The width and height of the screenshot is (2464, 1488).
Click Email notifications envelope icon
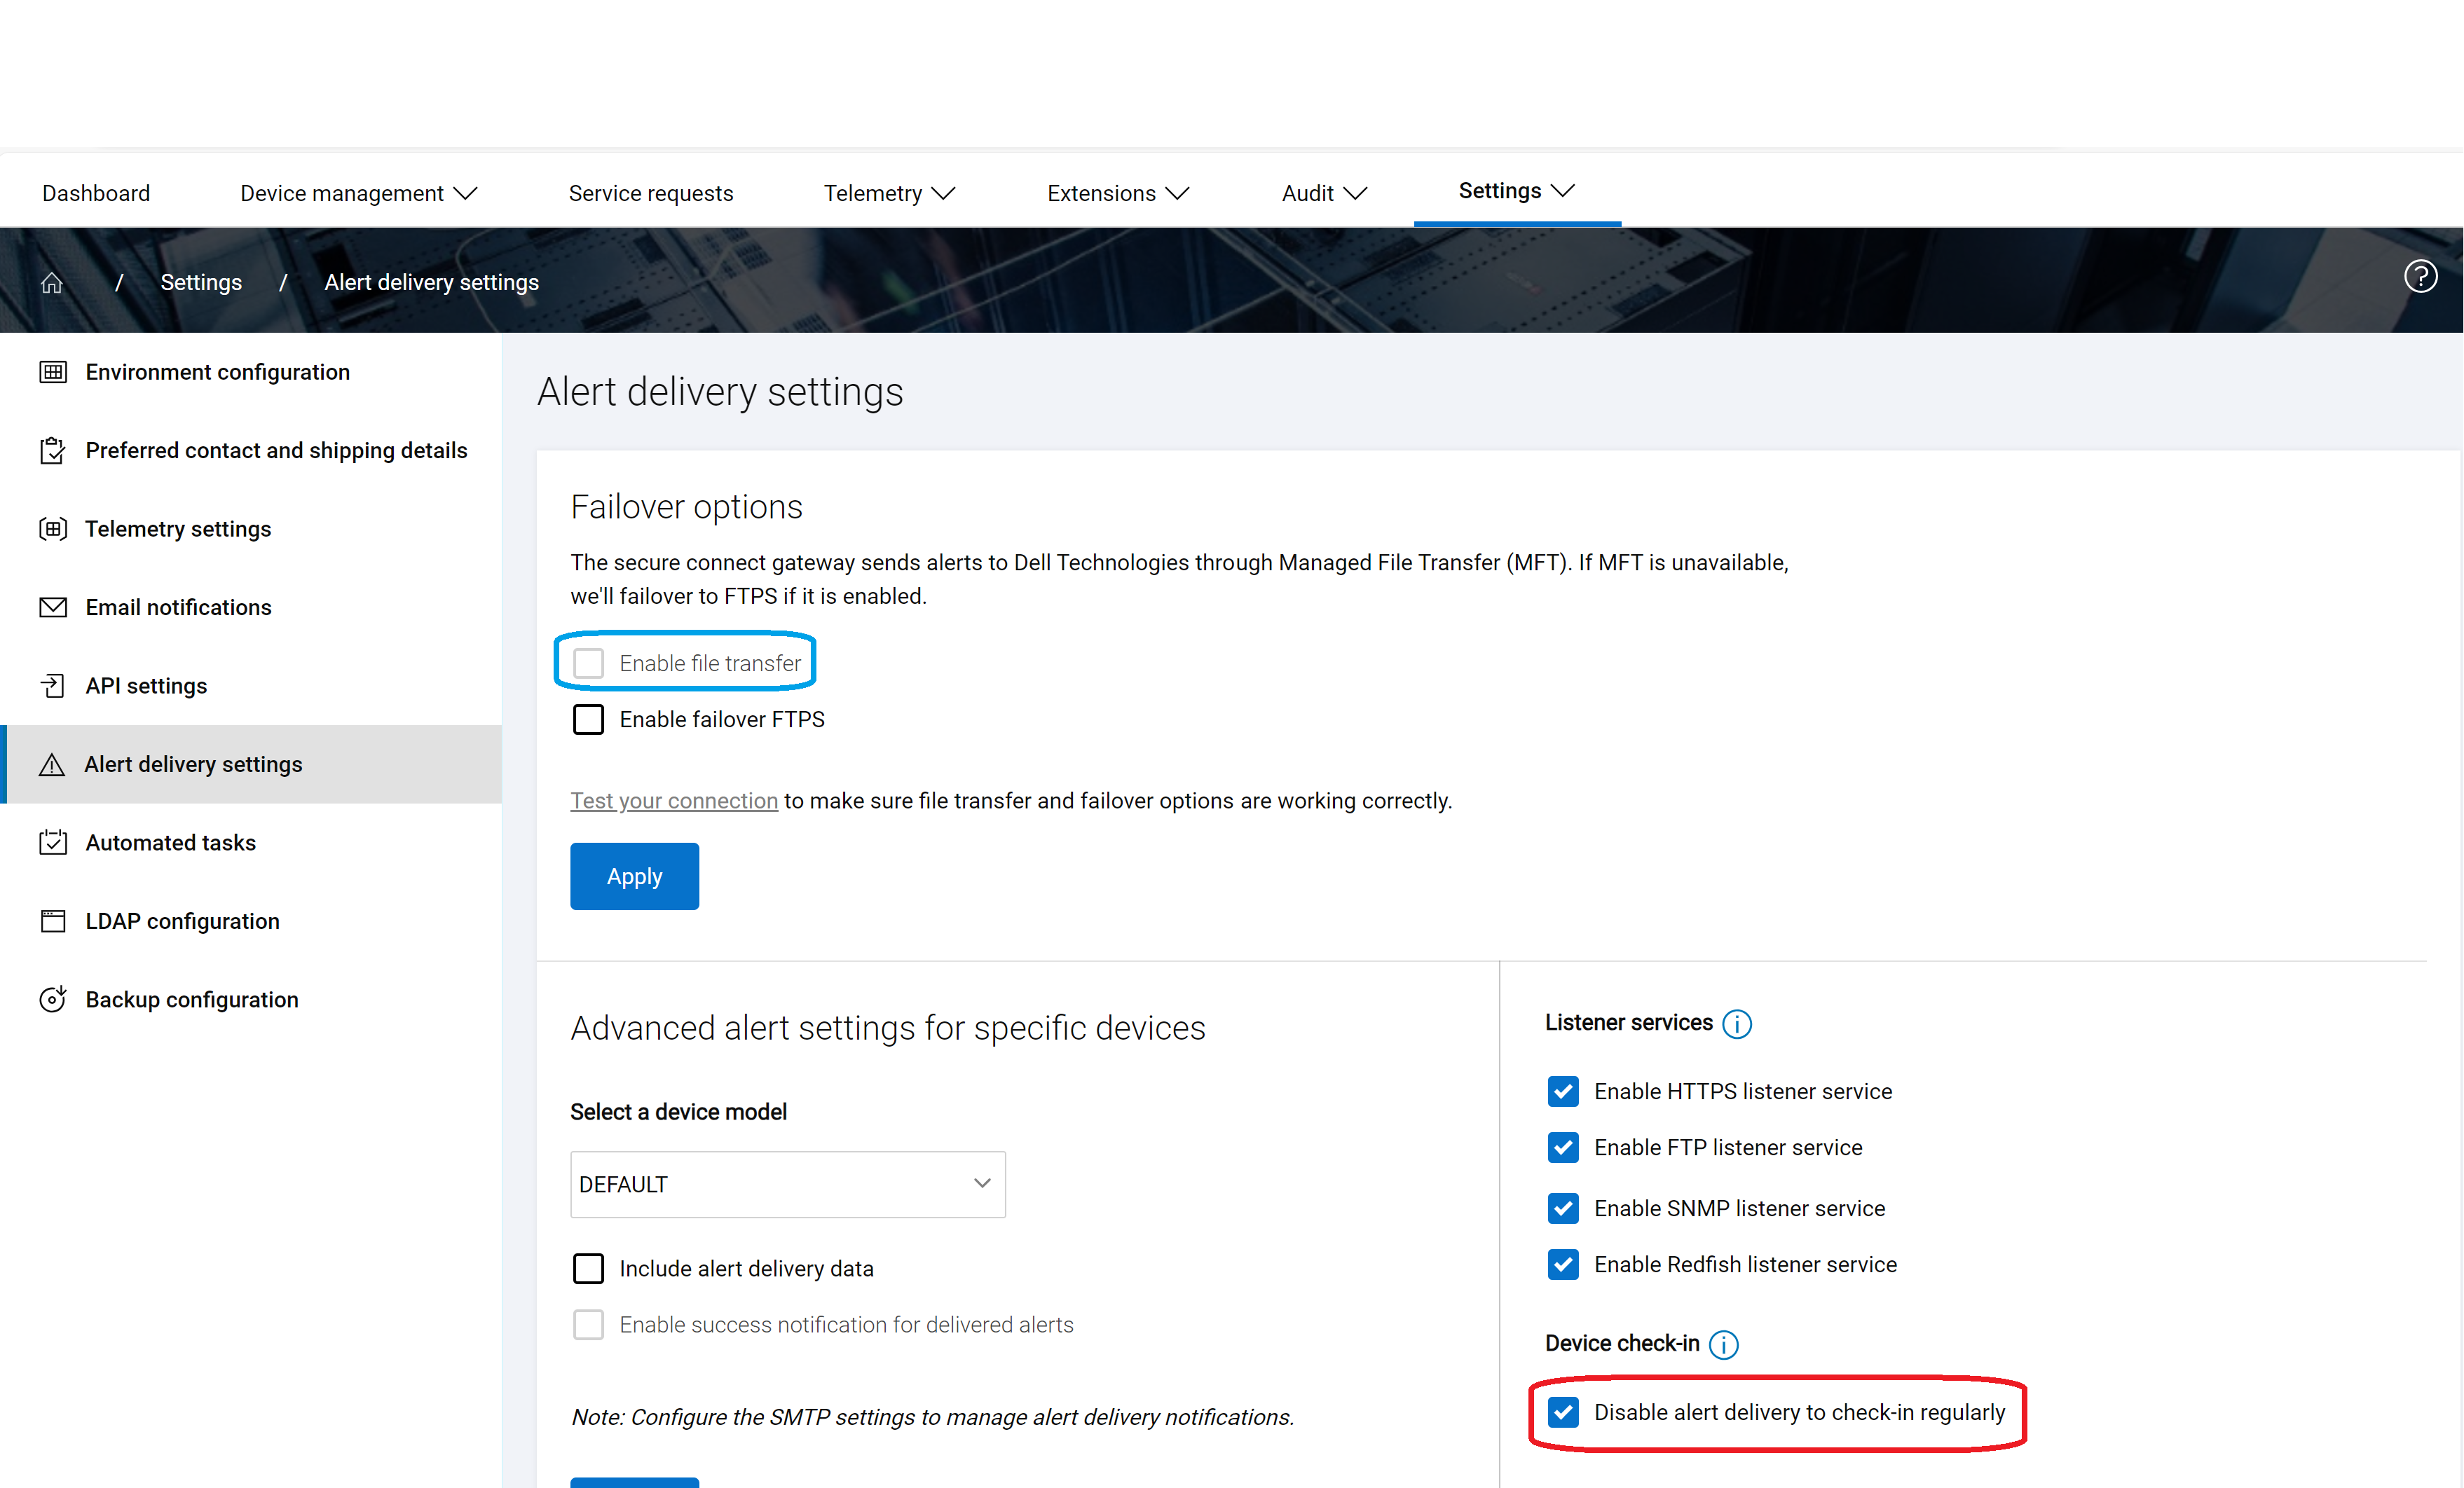tap(53, 607)
